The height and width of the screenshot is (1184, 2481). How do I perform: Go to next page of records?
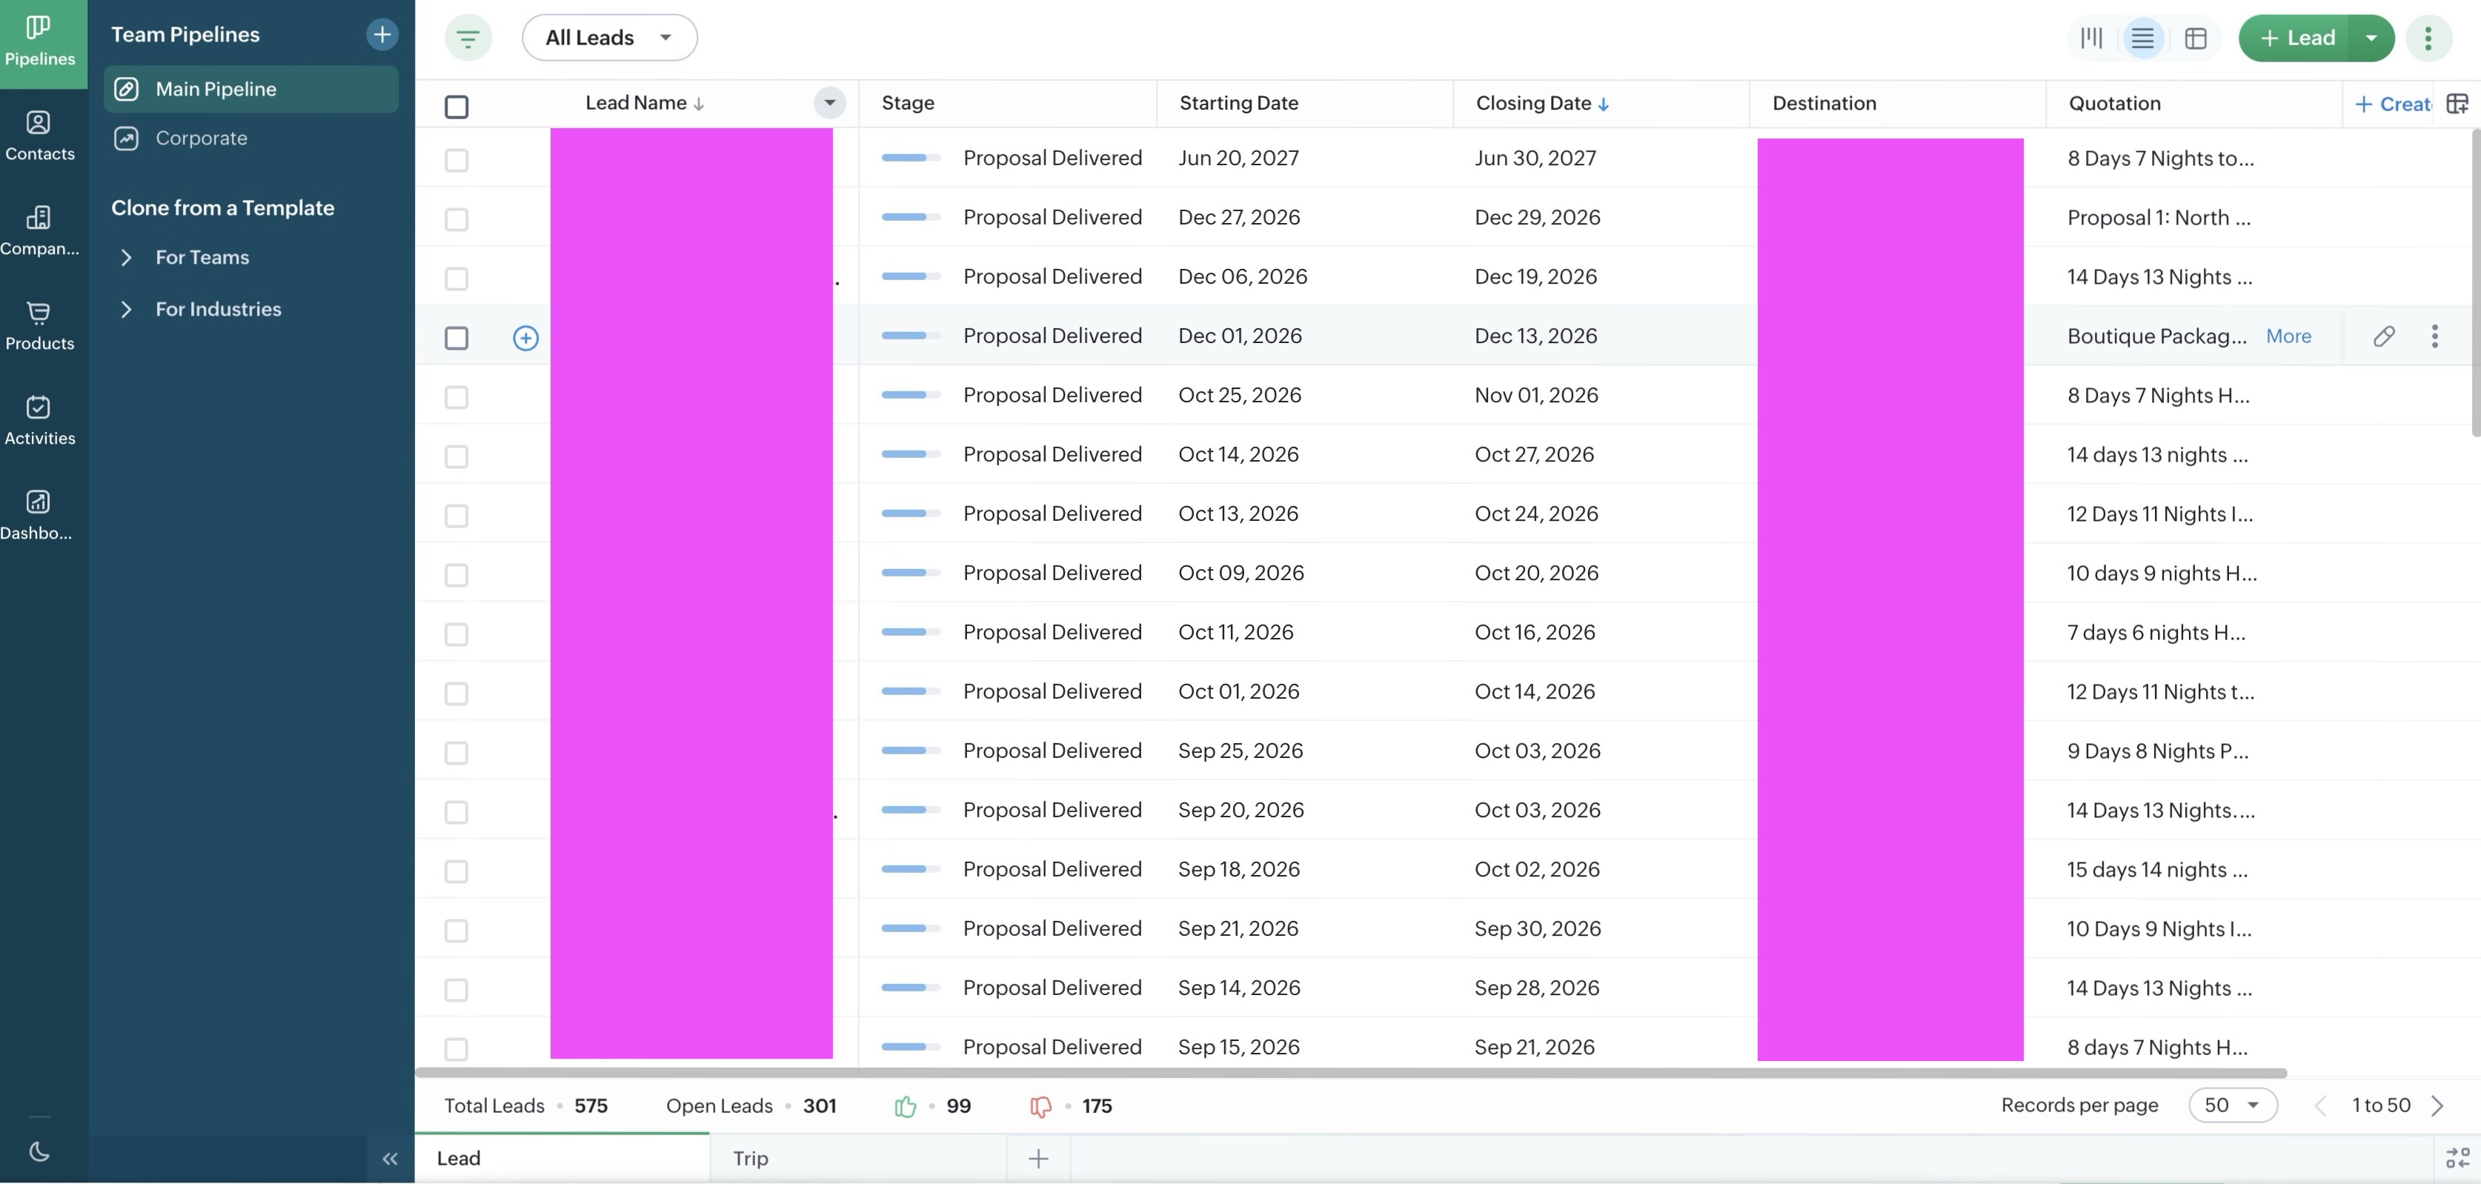2438,1105
